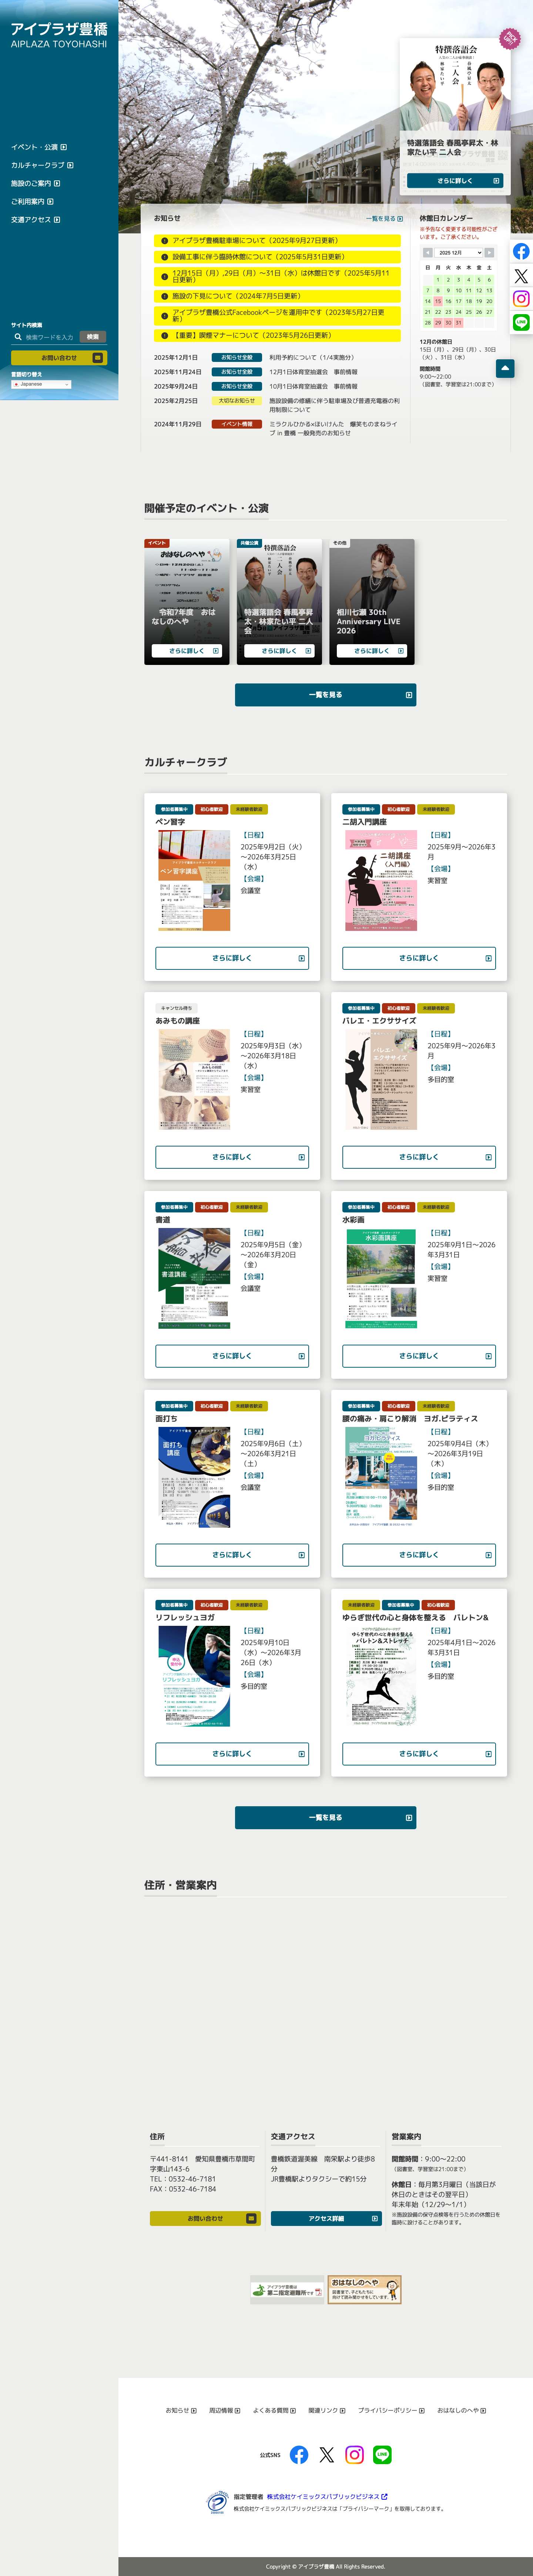
Task: Click the 検索 search button in the sidebar
Action: click(93, 337)
